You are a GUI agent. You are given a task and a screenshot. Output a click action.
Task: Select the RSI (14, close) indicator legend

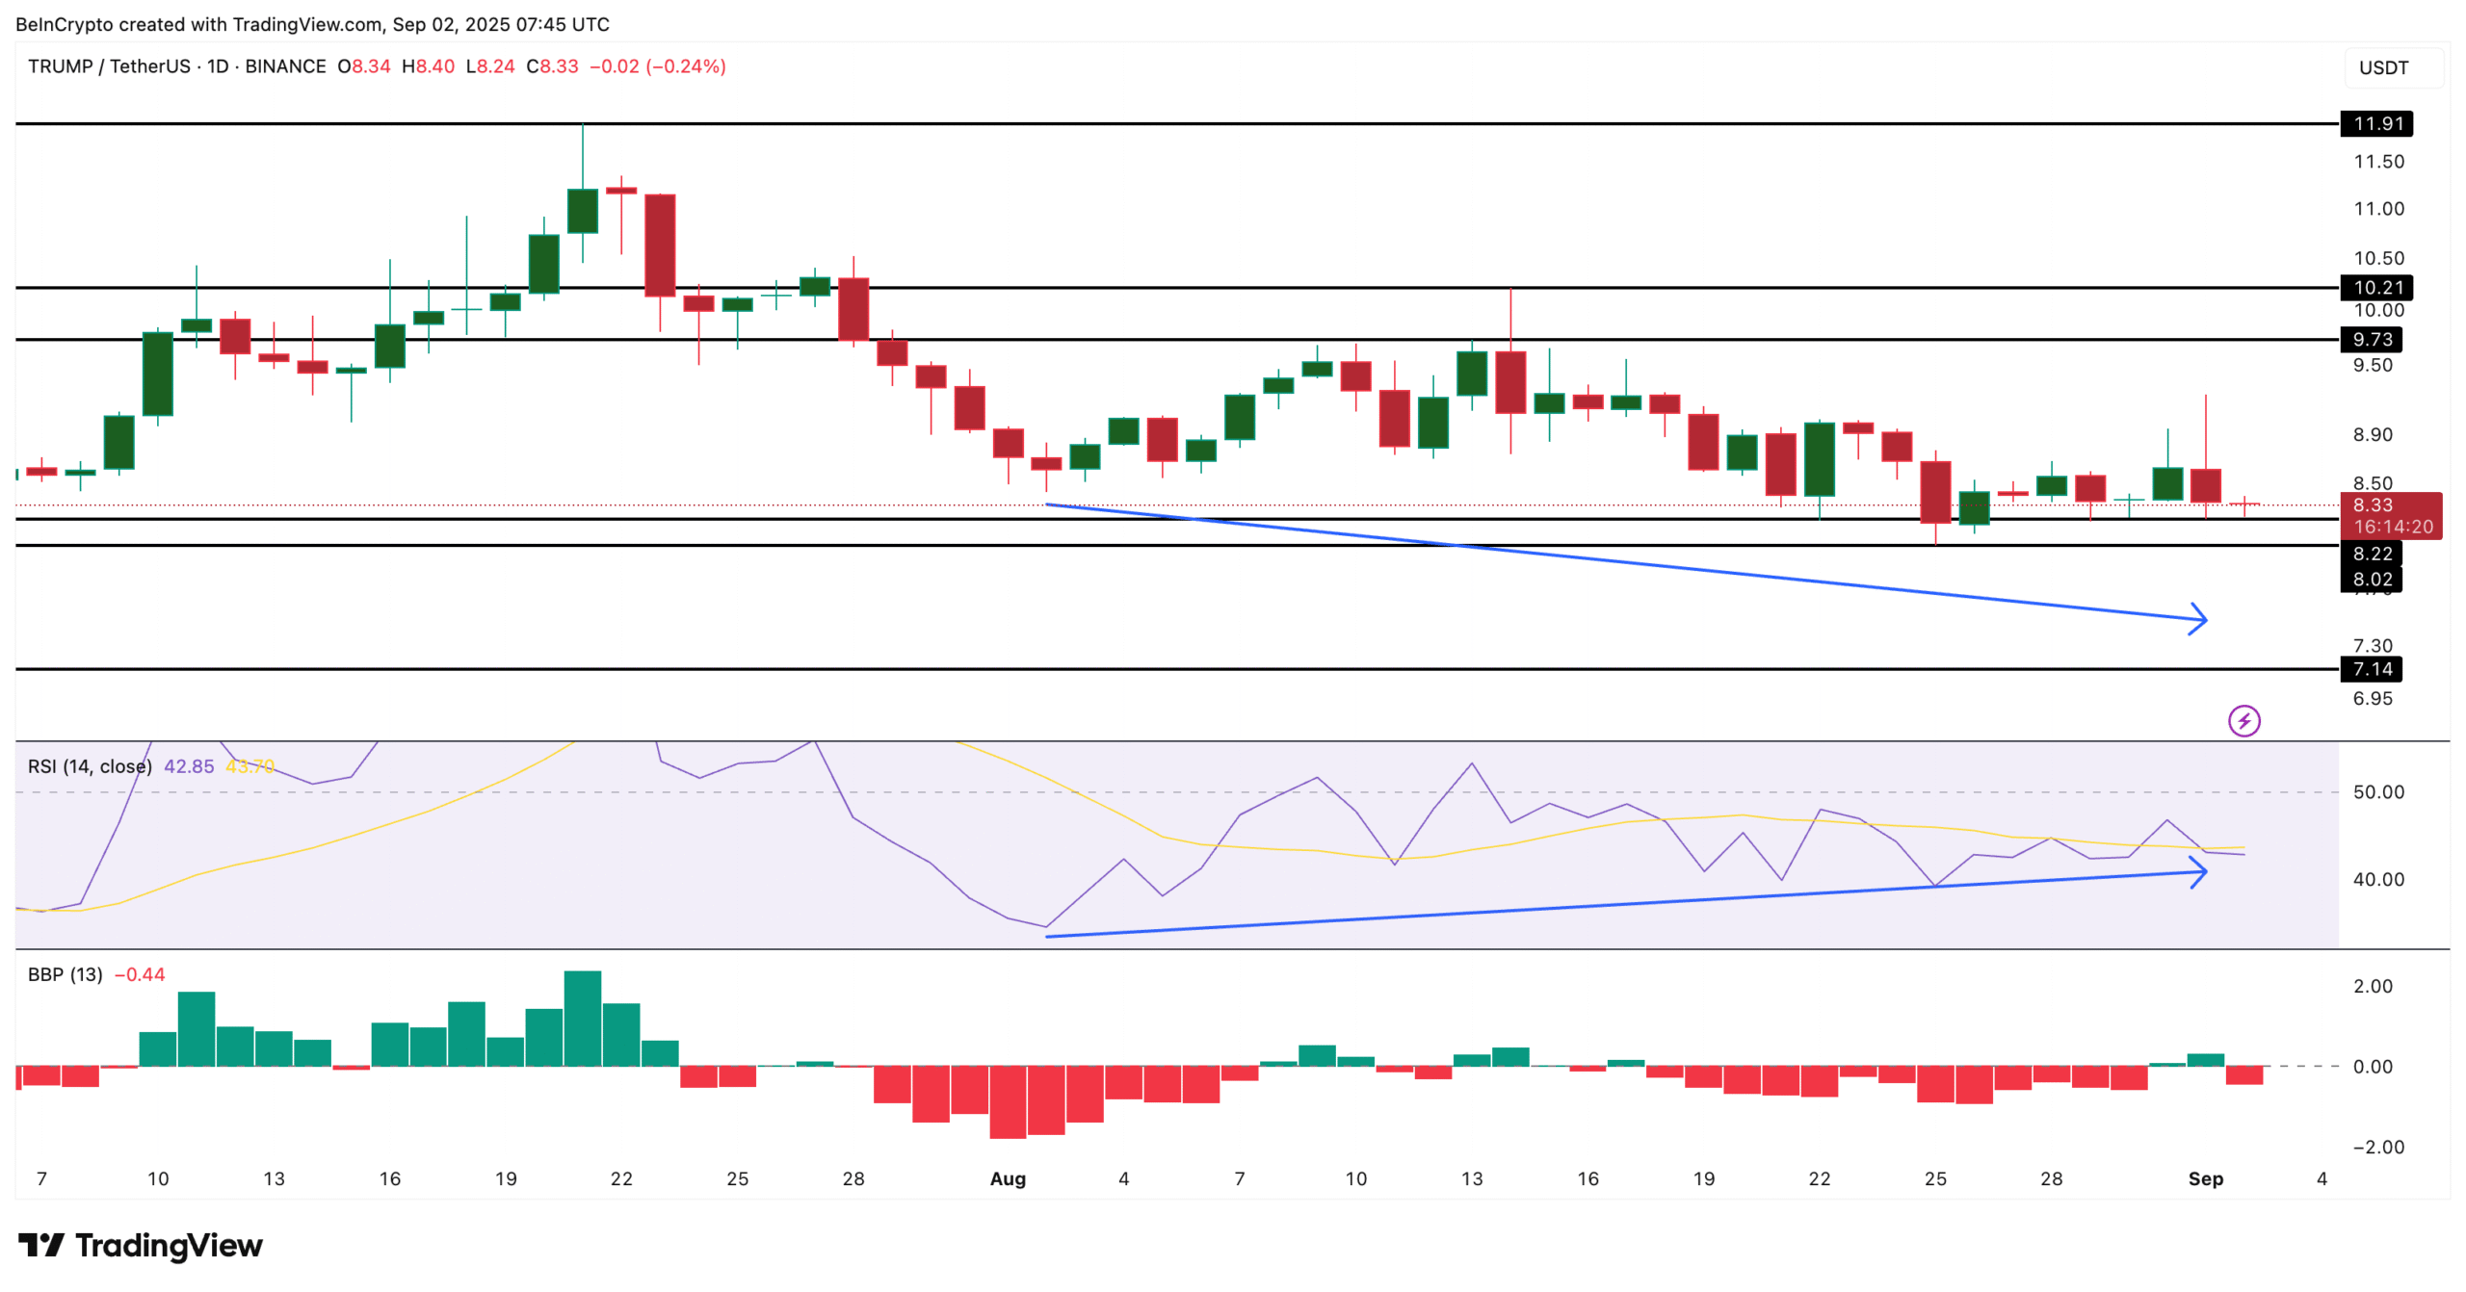[x=89, y=766]
